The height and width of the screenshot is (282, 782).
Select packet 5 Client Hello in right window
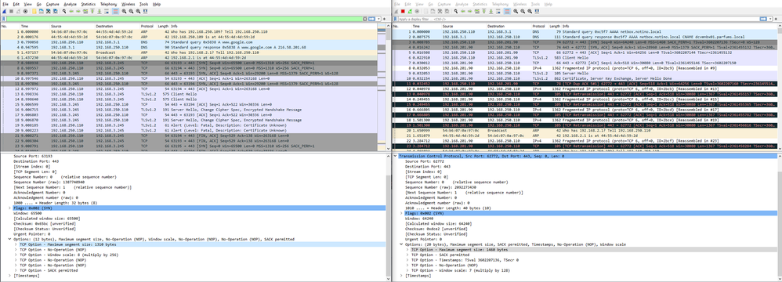(585, 58)
